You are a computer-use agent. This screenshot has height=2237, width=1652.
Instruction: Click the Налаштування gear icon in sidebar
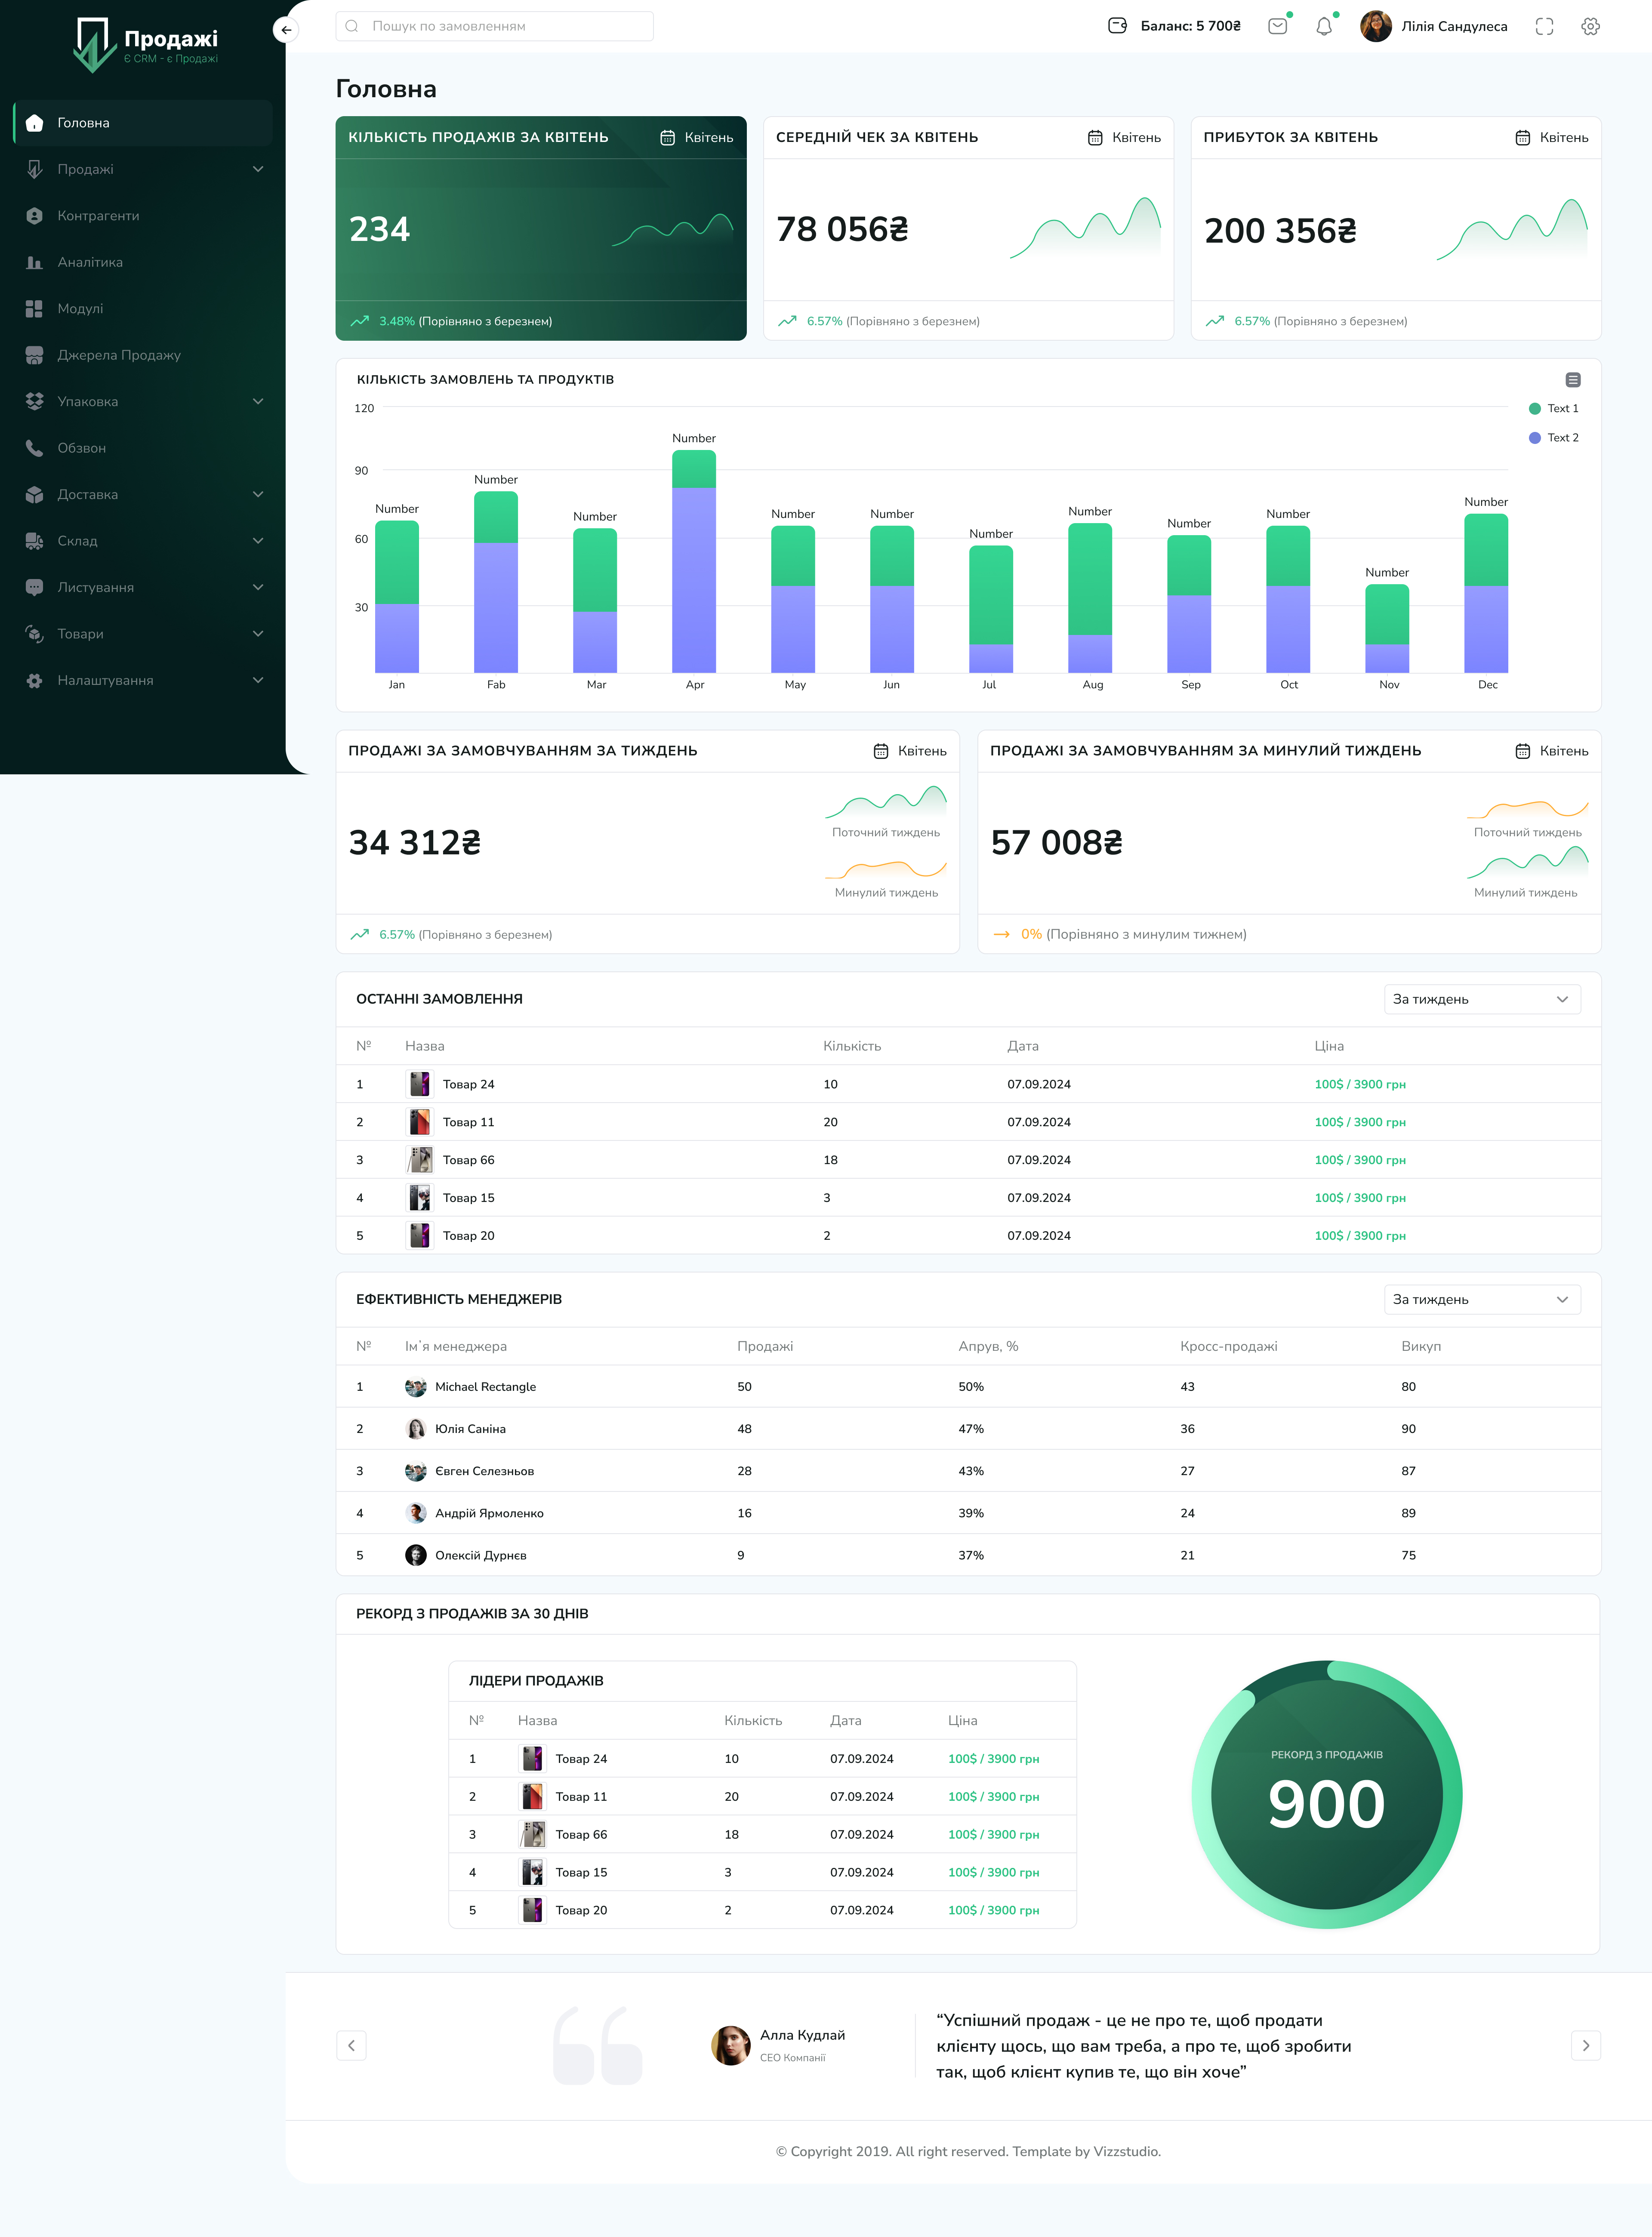tap(34, 681)
